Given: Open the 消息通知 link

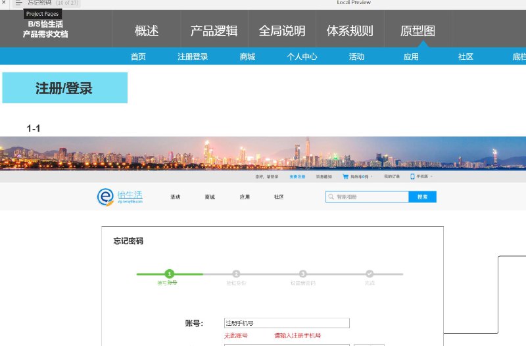Looking at the screenshot, I should (323, 176).
